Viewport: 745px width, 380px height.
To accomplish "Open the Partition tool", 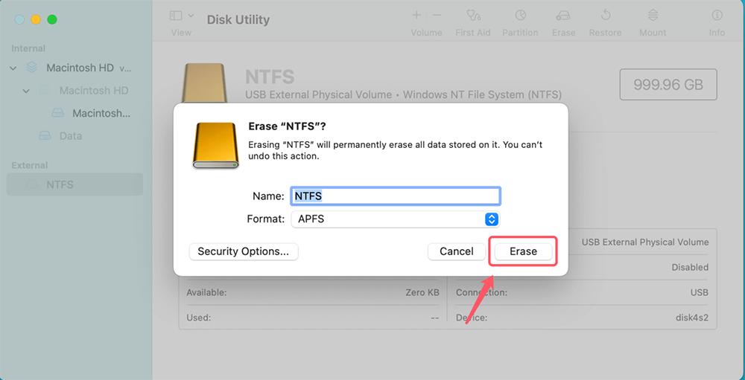I will pyautogui.click(x=520, y=16).
